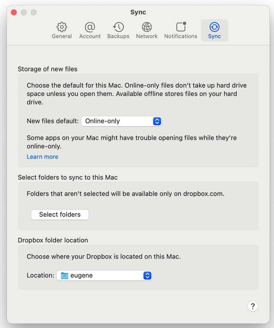Select the Backups clock icon
Image resolution: width=274 pixels, height=328 pixels.
pos(118,27)
